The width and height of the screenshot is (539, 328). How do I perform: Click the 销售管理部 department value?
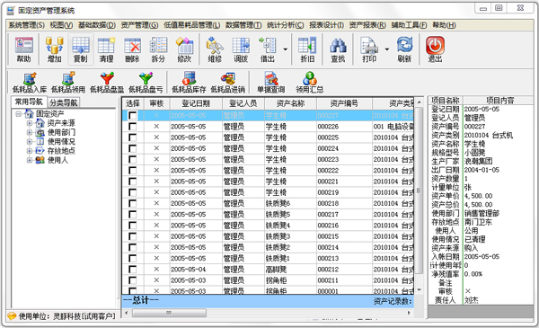(x=482, y=214)
